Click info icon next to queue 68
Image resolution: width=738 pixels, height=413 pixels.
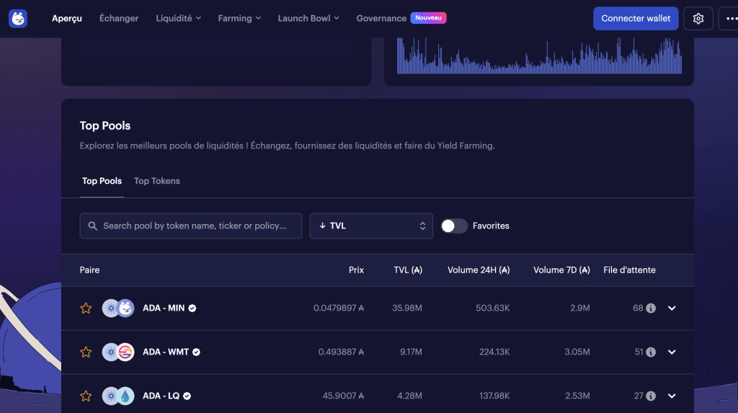tap(651, 308)
